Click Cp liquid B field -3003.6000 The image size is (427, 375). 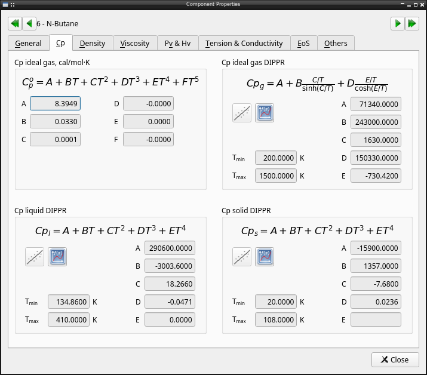pyautogui.click(x=170, y=266)
